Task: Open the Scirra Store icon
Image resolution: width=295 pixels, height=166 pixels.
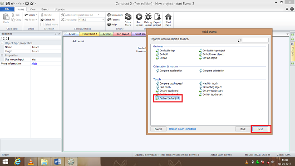Action: click(128, 17)
